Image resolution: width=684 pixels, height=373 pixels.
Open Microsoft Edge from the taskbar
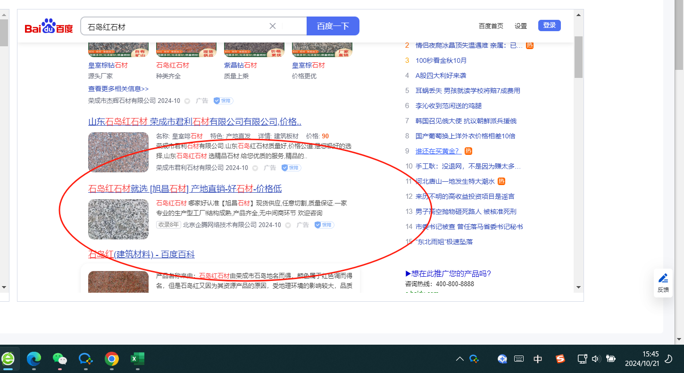coord(33,359)
